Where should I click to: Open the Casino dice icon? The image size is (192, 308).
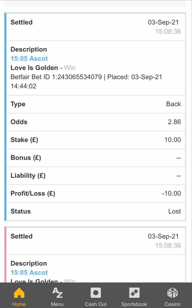pyautogui.click(x=172, y=293)
